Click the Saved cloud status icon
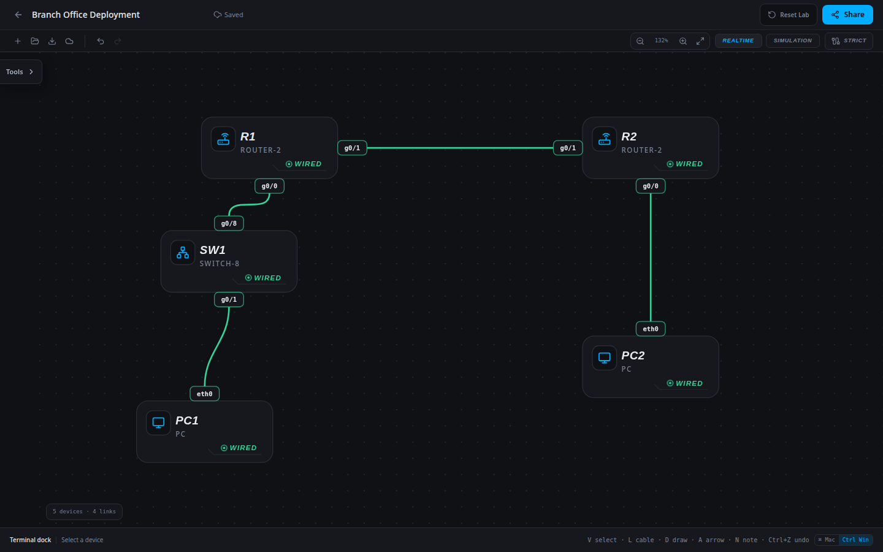 click(x=217, y=15)
